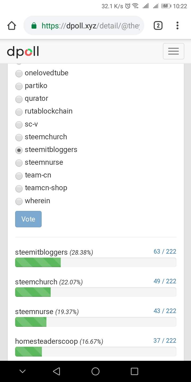This screenshot has height=382, width=191.
Task: Click the blue Vote button
Action: point(28,219)
